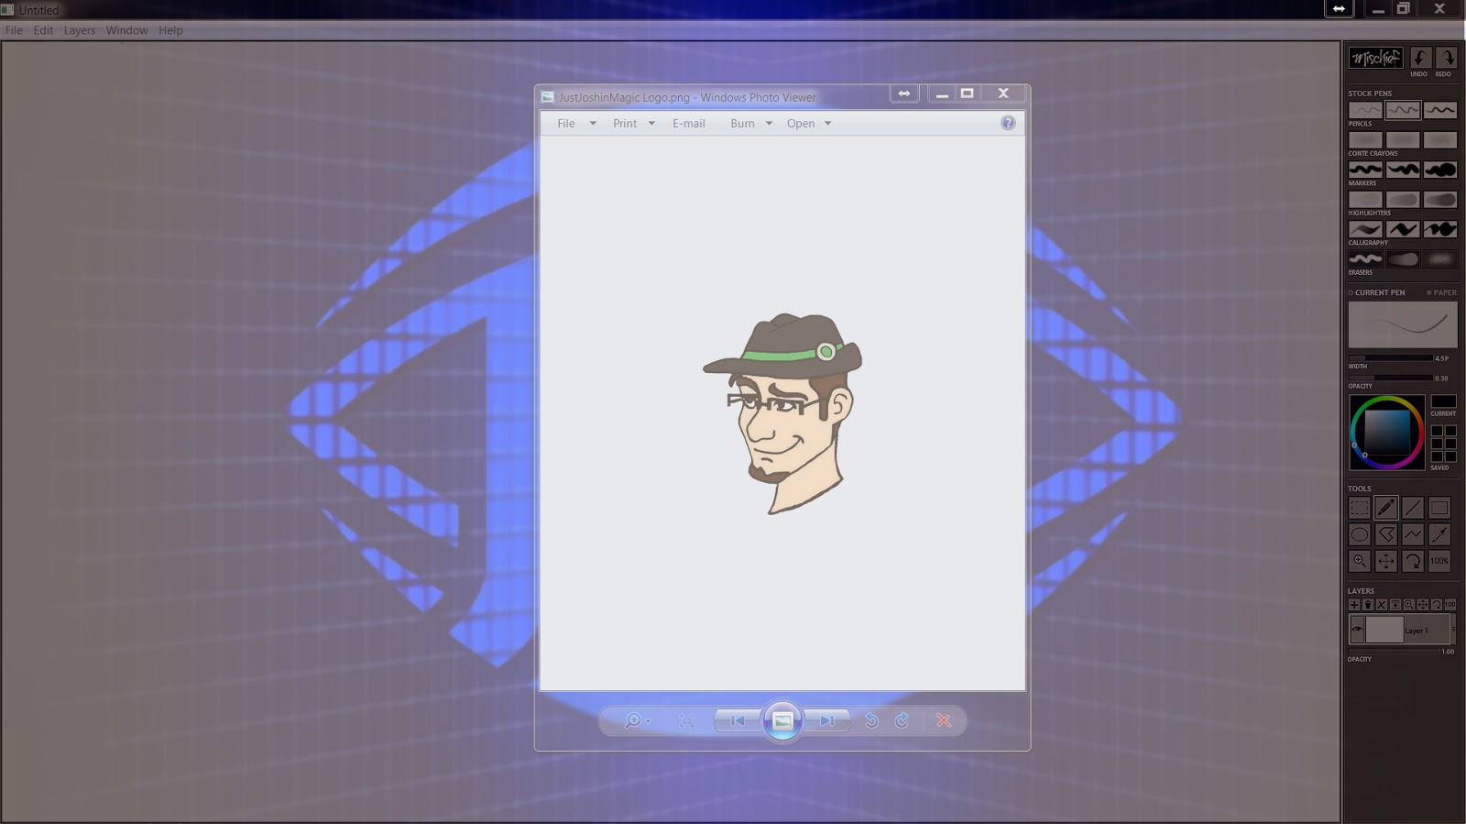Select the soft speckled eraser in Erasers row
The height and width of the screenshot is (824, 1466).
click(x=1440, y=259)
